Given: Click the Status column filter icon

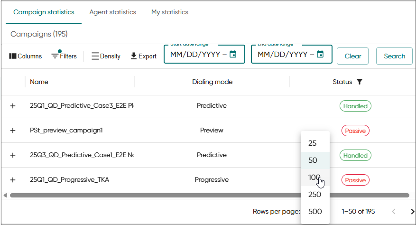Looking at the screenshot, I should point(360,82).
